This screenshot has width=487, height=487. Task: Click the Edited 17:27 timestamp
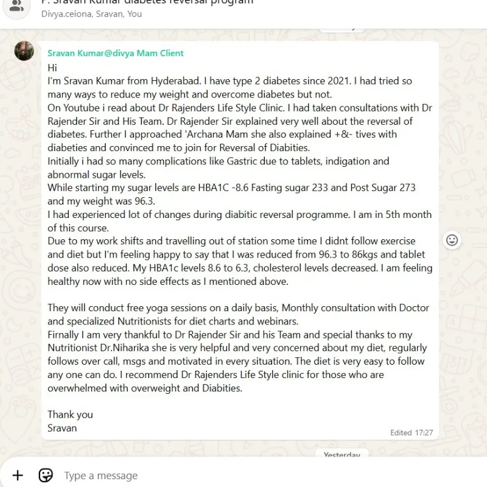tap(412, 433)
